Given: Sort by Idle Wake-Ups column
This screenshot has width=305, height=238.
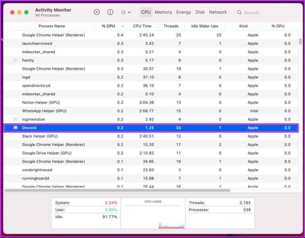Looking at the screenshot, I should [205, 26].
